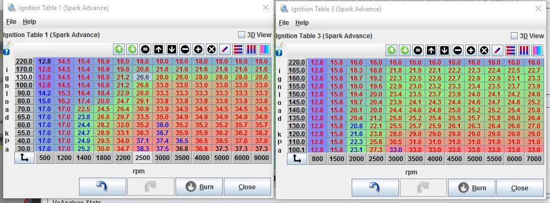Click the plus (increase by) icon in Table 1
Viewport: 550px width, 203px height.
198,49
